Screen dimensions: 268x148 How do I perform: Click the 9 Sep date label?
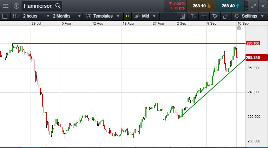click(212, 23)
